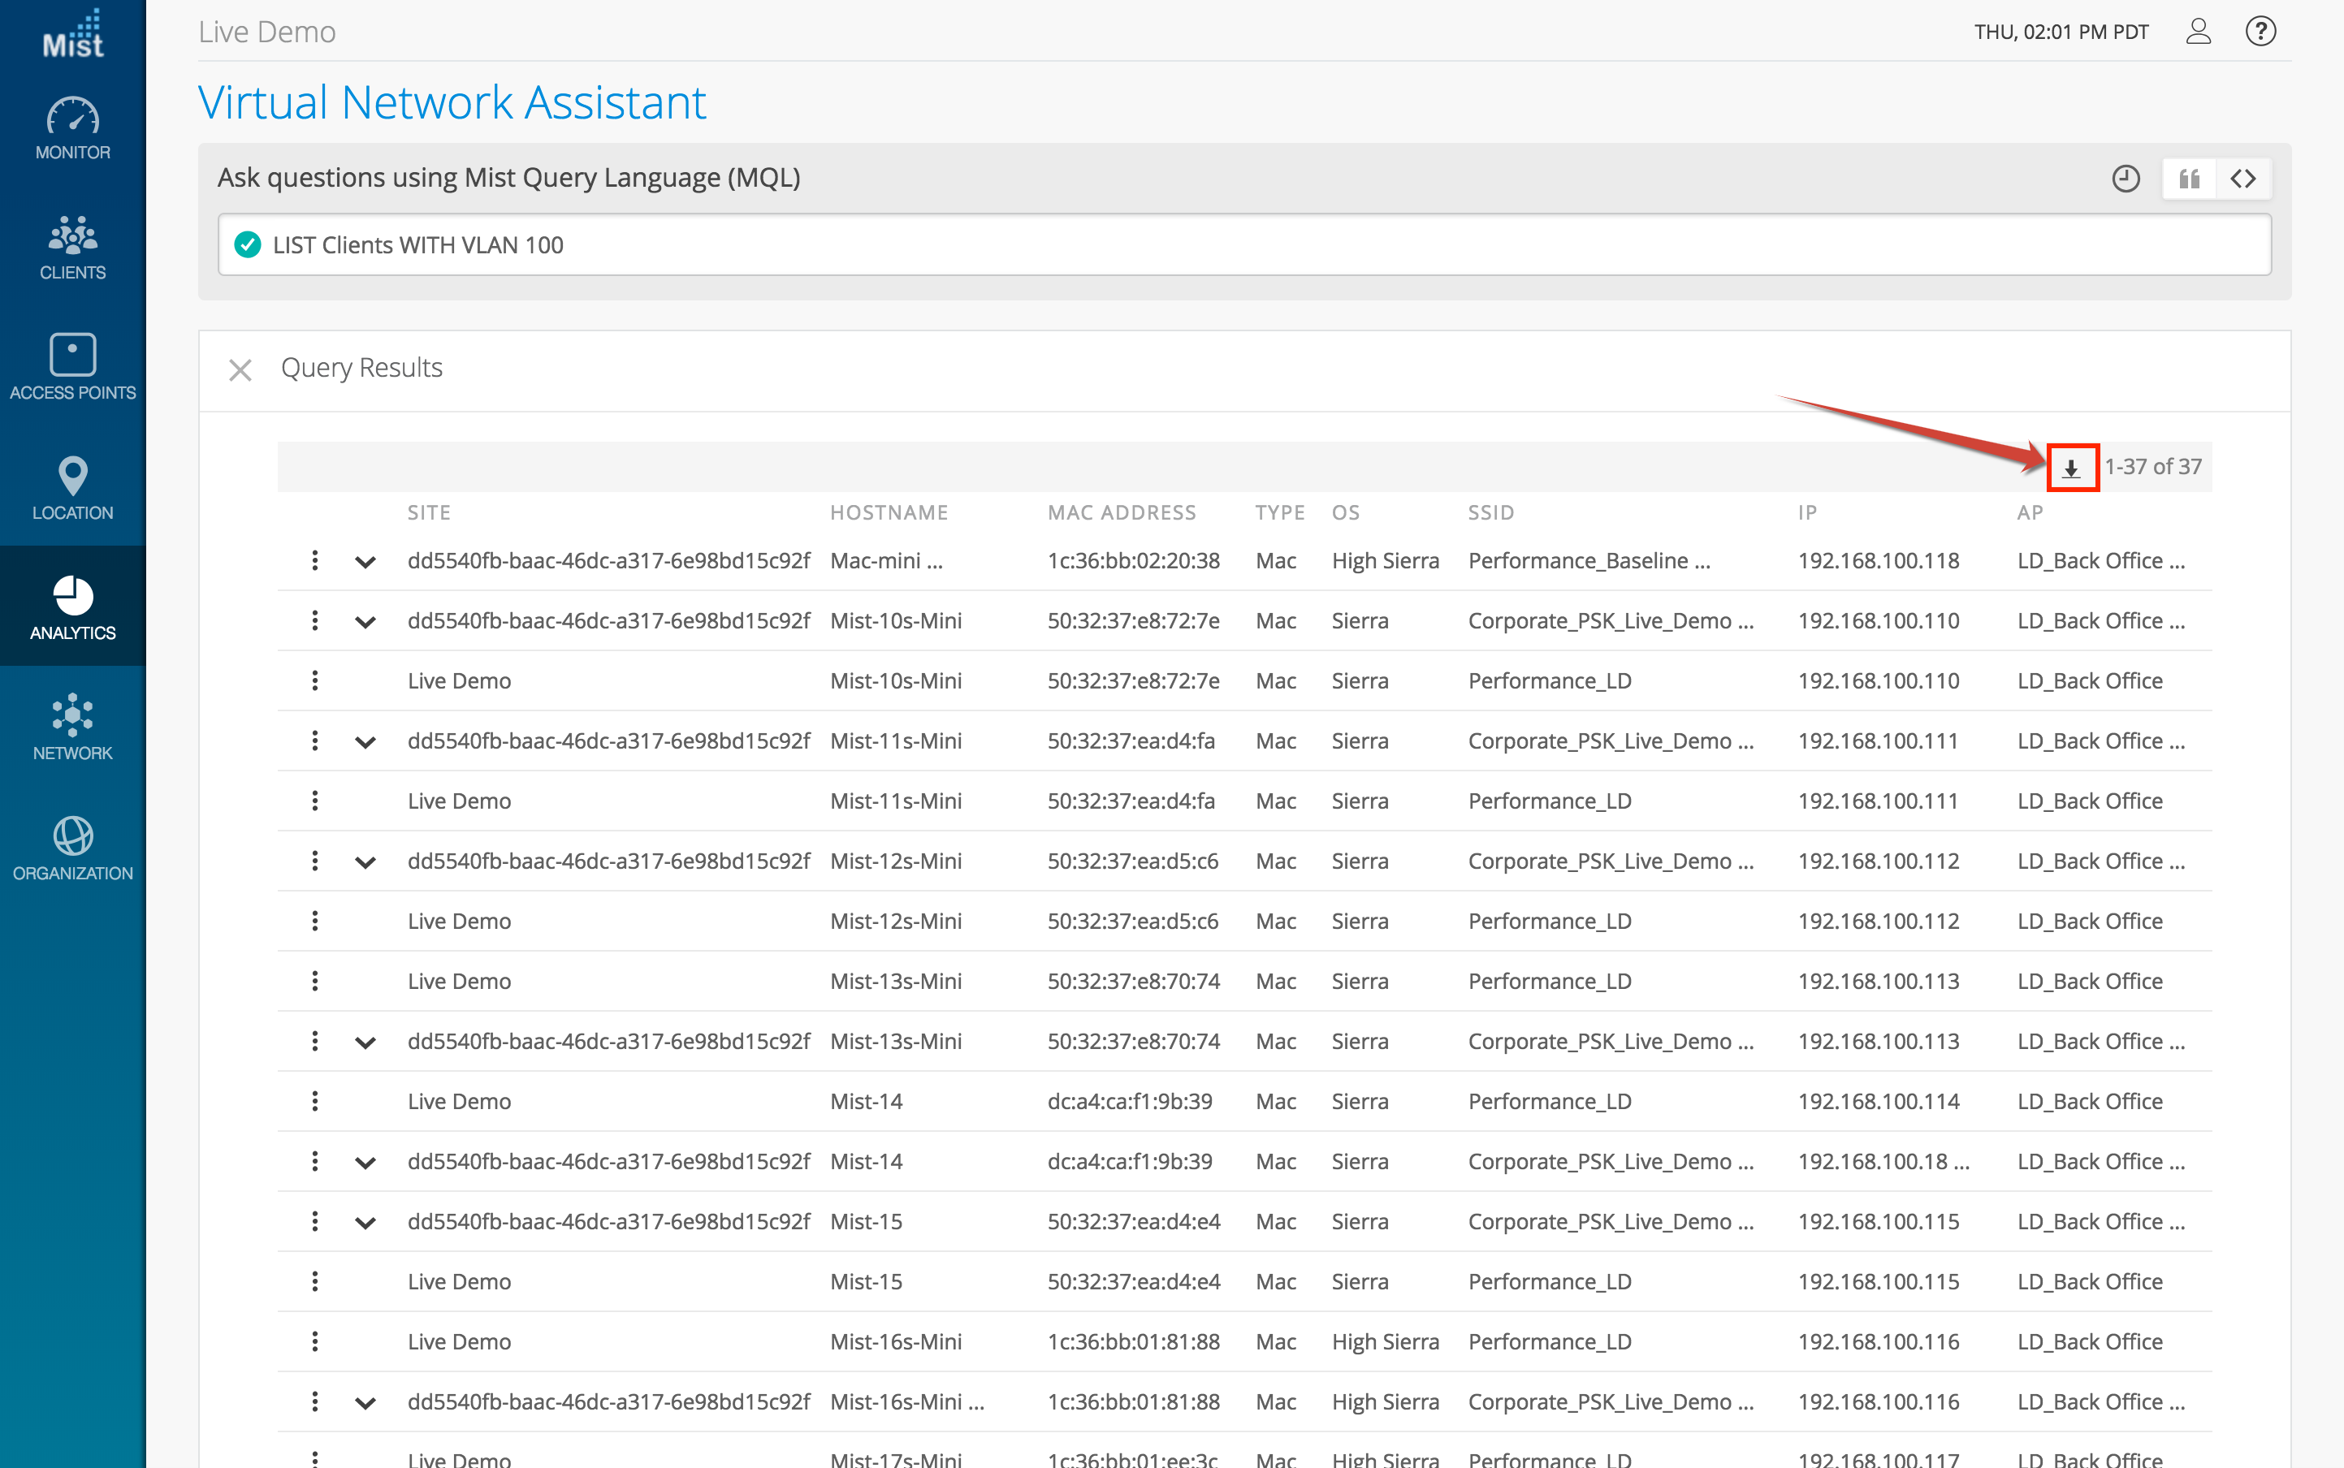Expand the Mist-12s-Mini Corporate_PSK row chevron
The height and width of the screenshot is (1468, 2344).
(365, 862)
